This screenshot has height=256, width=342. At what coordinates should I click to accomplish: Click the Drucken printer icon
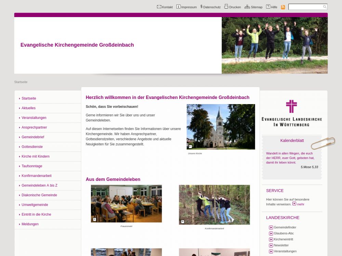pos(226,6)
